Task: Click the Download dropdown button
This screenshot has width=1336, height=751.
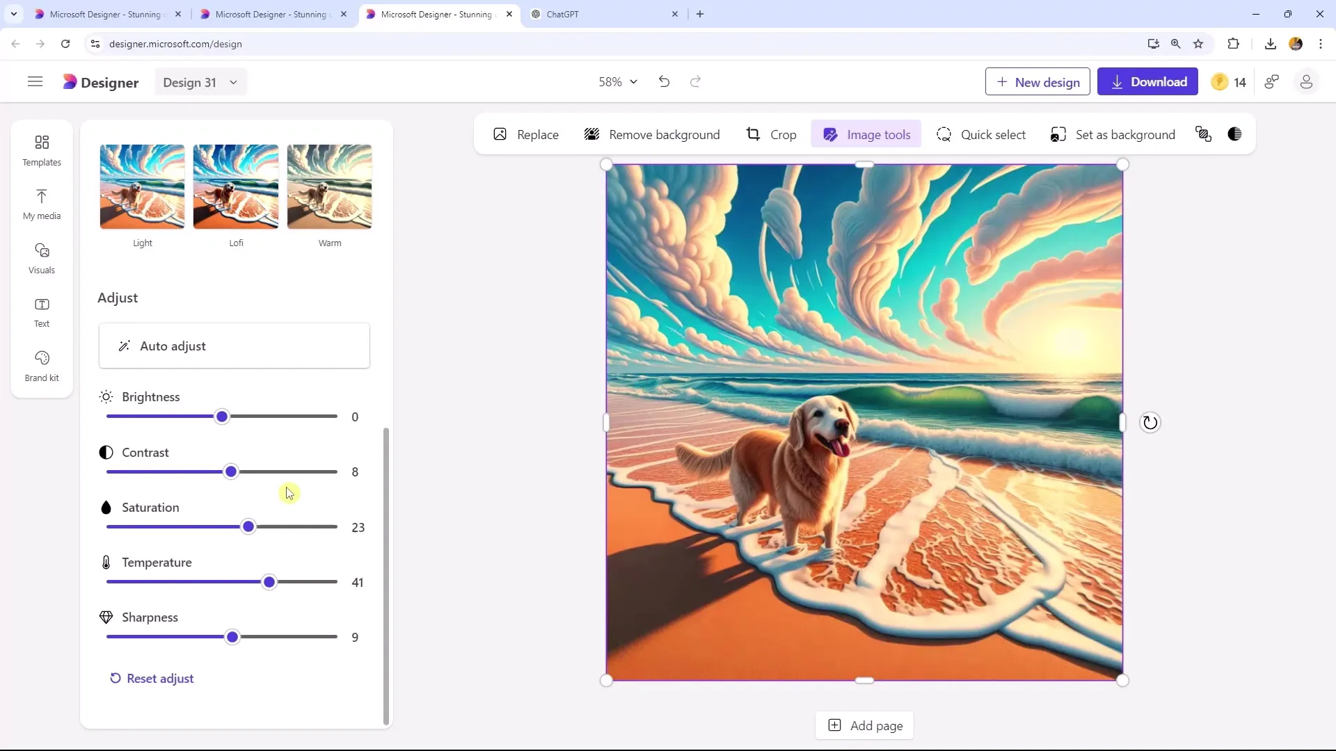Action: [1150, 81]
